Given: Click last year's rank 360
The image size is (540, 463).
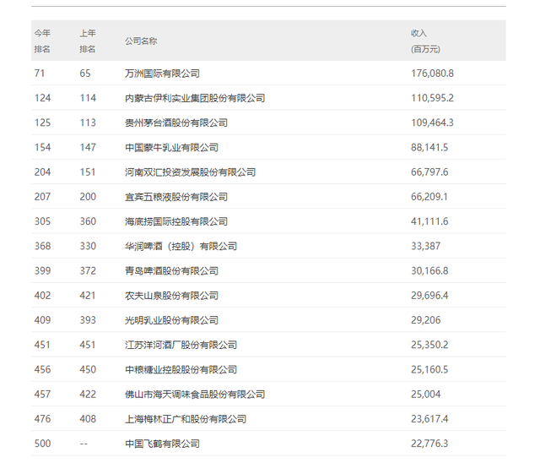Looking at the screenshot, I should tap(88, 221).
